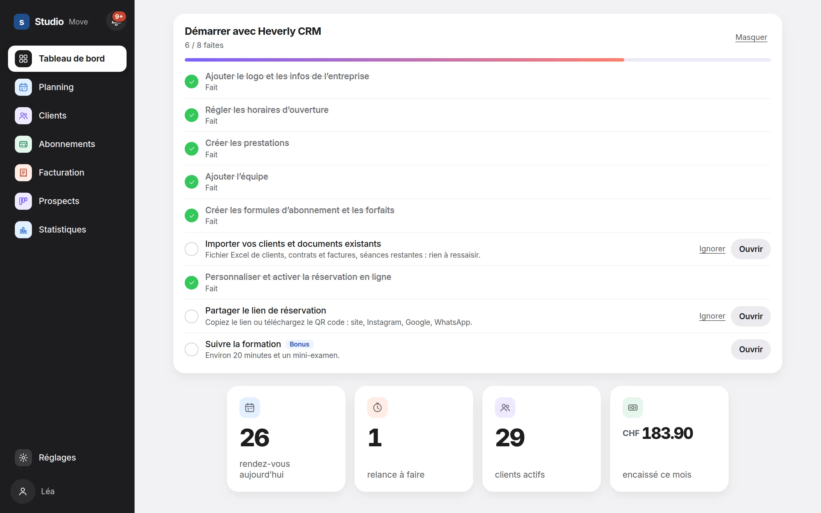Click the Statistiques bar chart icon
Viewport: 821px width, 513px height.
pyautogui.click(x=23, y=230)
